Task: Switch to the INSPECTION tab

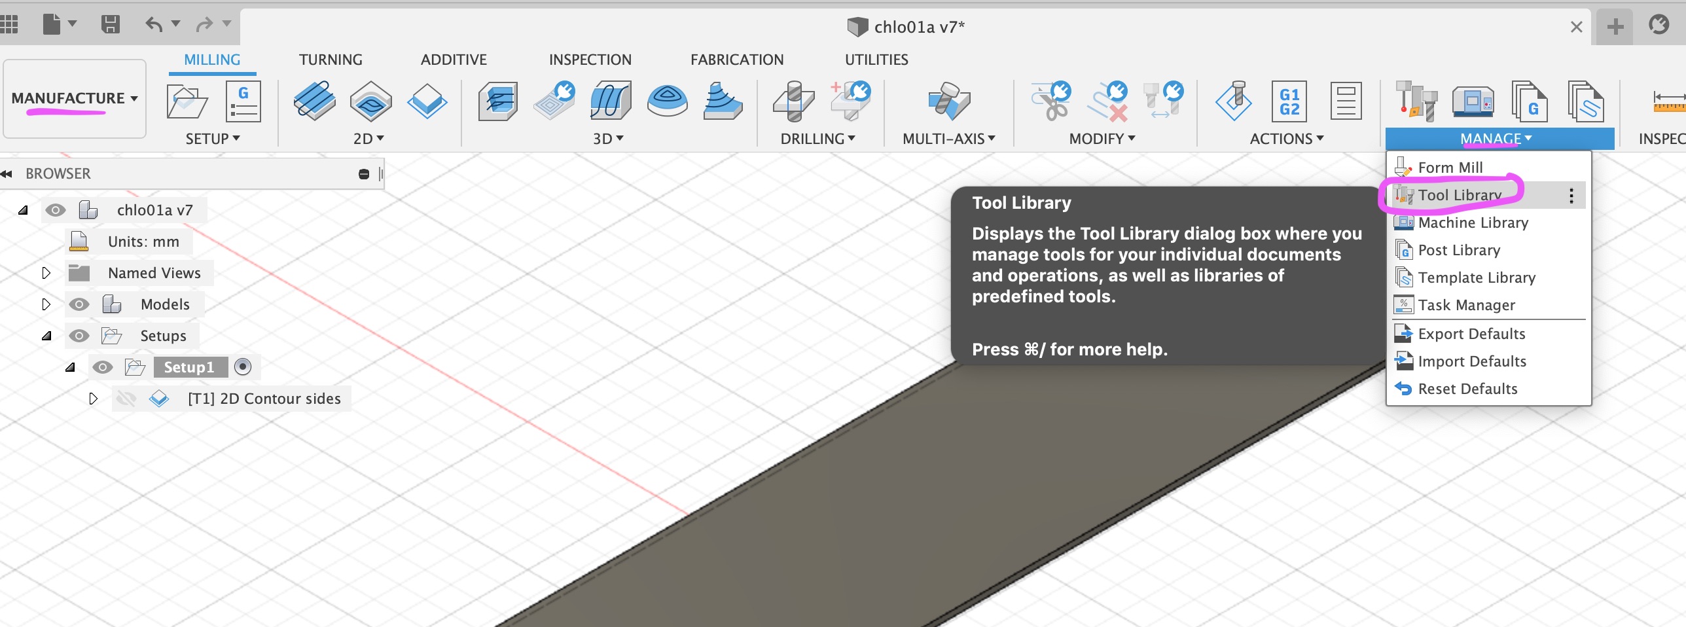Action: coord(590,60)
